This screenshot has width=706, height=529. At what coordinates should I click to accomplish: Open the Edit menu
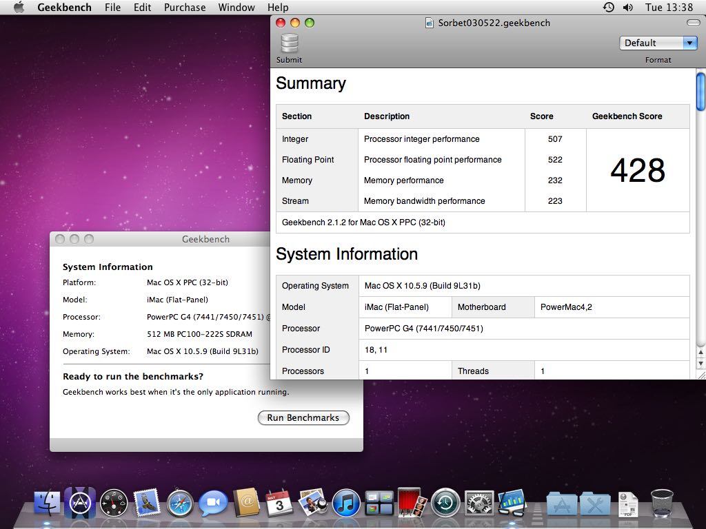(142, 7)
